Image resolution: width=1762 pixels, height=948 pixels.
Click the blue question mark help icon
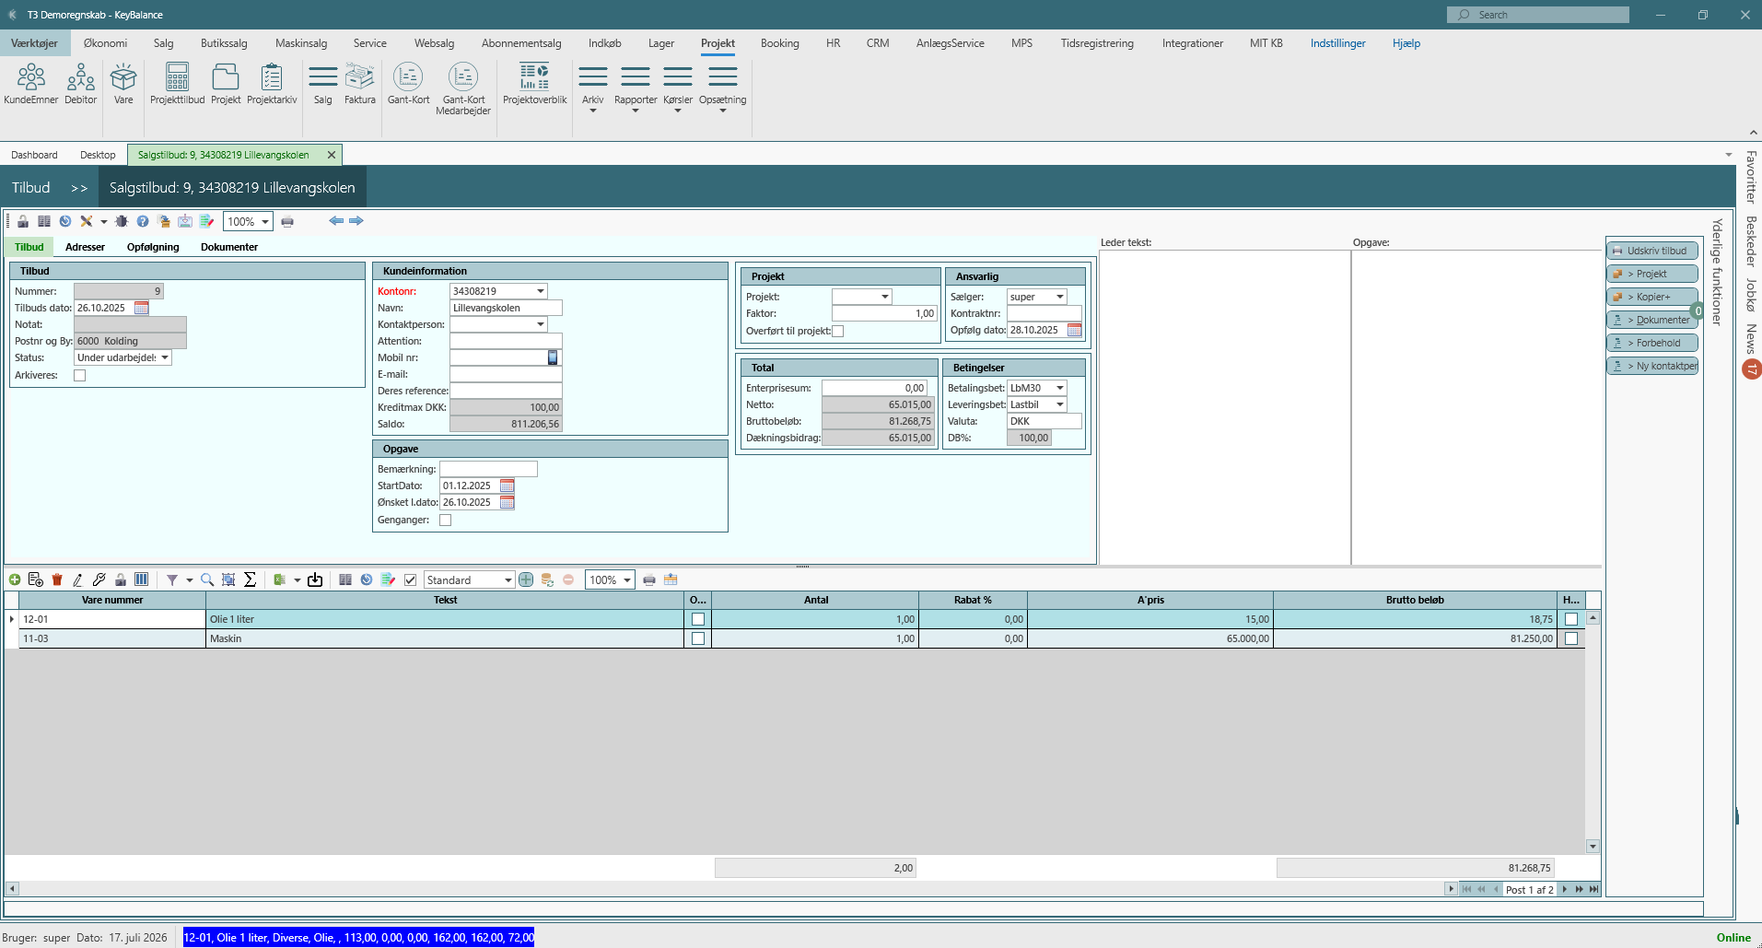(143, 221)
